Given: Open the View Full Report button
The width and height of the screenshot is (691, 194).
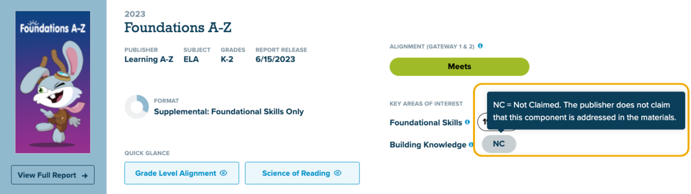Looking at the screenshot, I should pos(53,175).
